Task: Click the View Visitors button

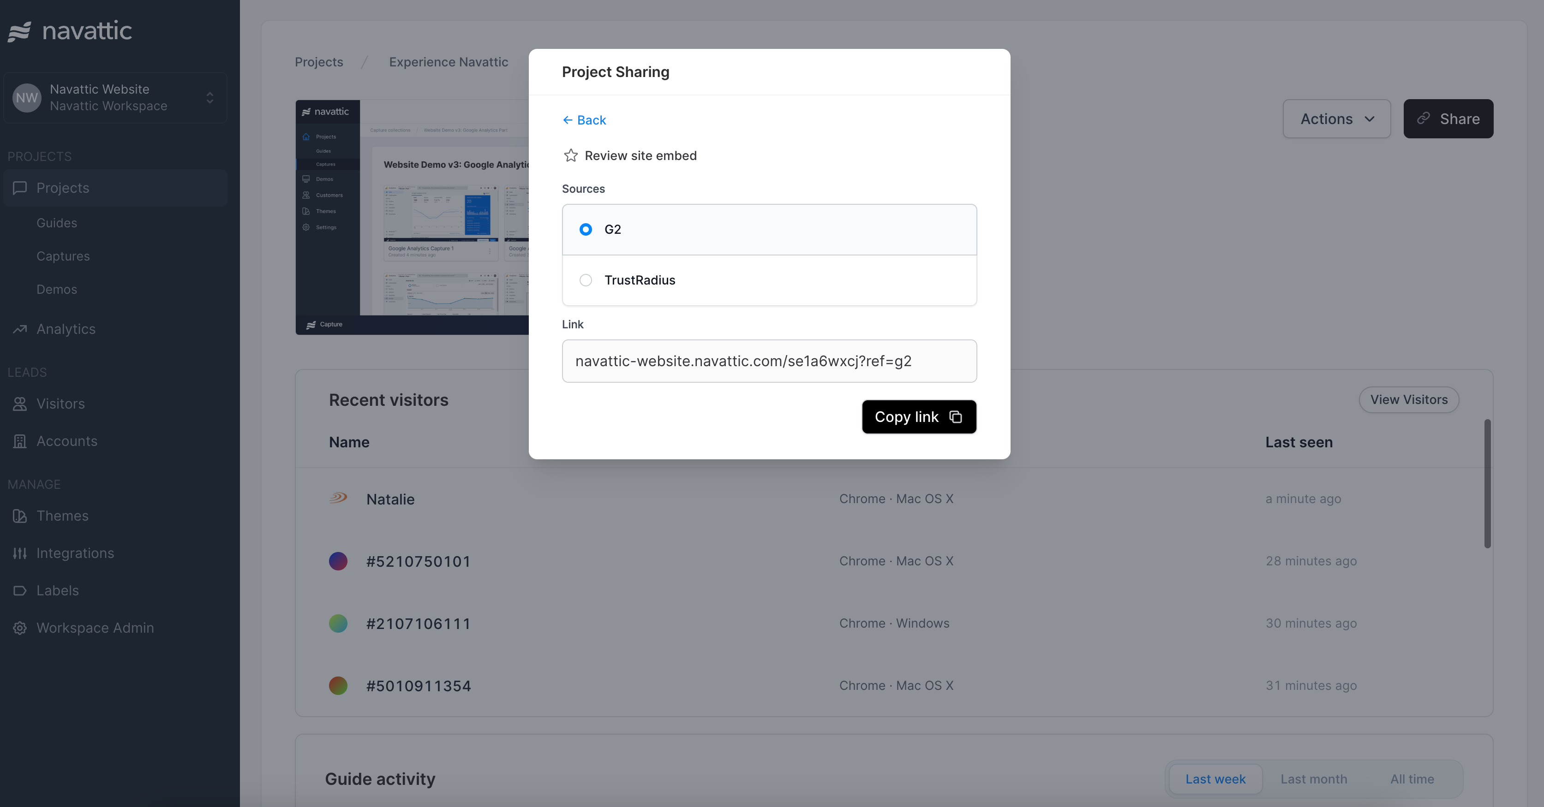Action: [x=1408, y=400]
